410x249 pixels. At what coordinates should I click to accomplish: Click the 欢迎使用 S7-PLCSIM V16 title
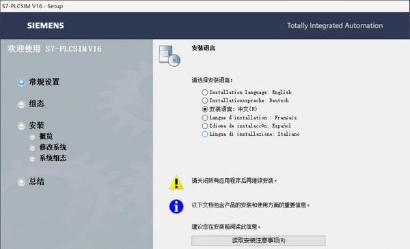[x=55, y=49]
